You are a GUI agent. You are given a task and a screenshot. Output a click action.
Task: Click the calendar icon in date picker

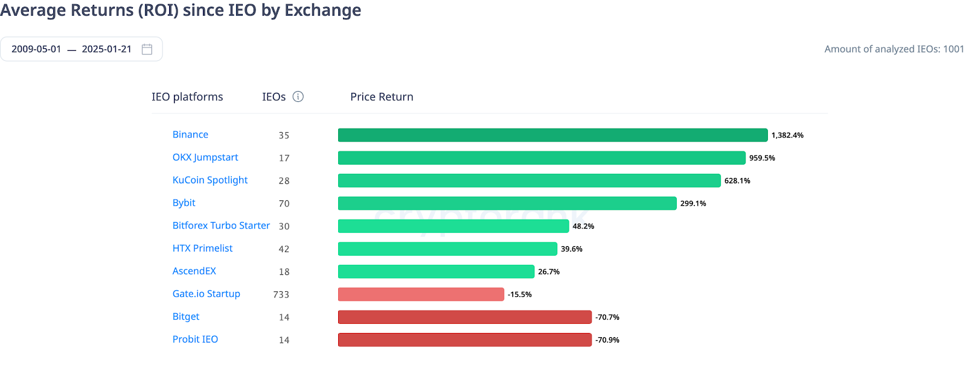click(x=147, y=49)
